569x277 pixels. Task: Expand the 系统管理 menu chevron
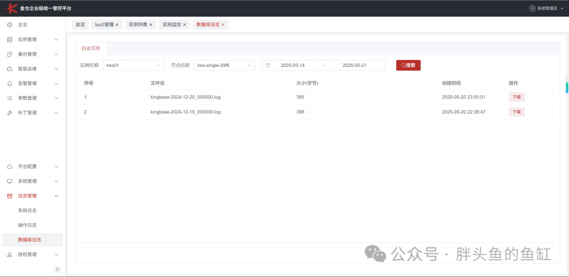pyautogui.click(x=56, y=181)
